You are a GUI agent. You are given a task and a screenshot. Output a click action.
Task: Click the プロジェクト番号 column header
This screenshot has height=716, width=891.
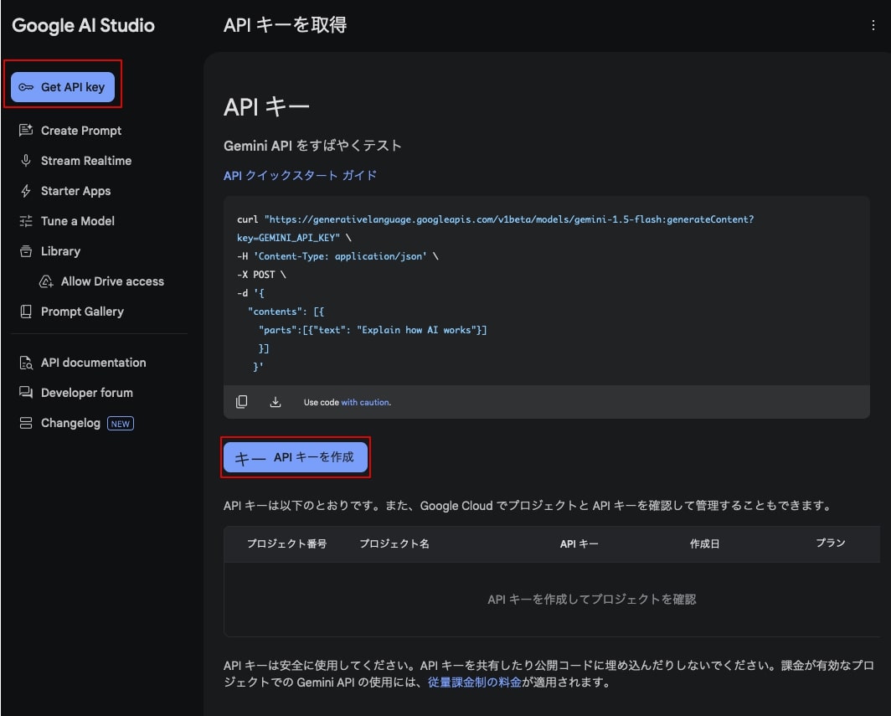[287, 543]
